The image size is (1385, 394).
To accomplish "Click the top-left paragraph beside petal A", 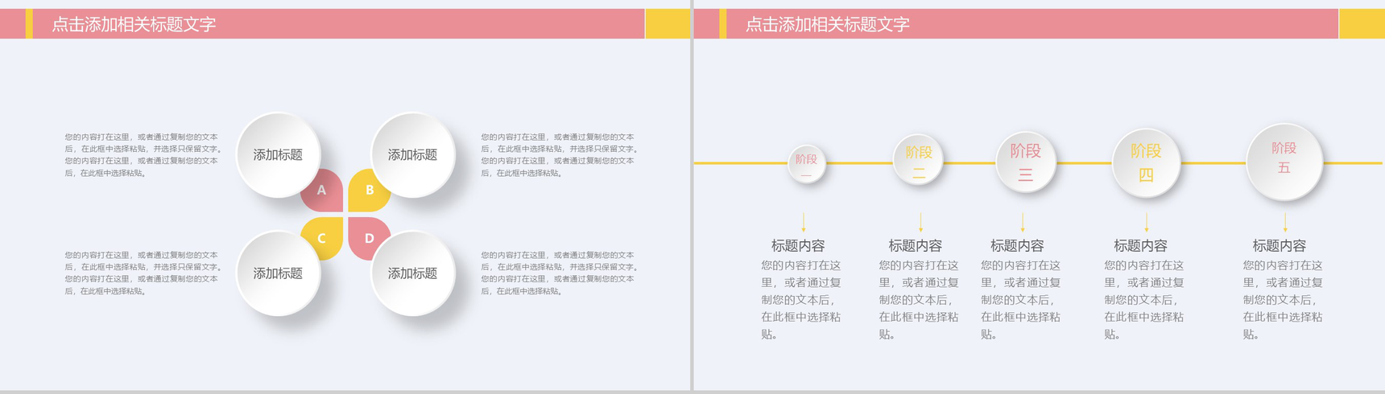I will pos(143,154).
